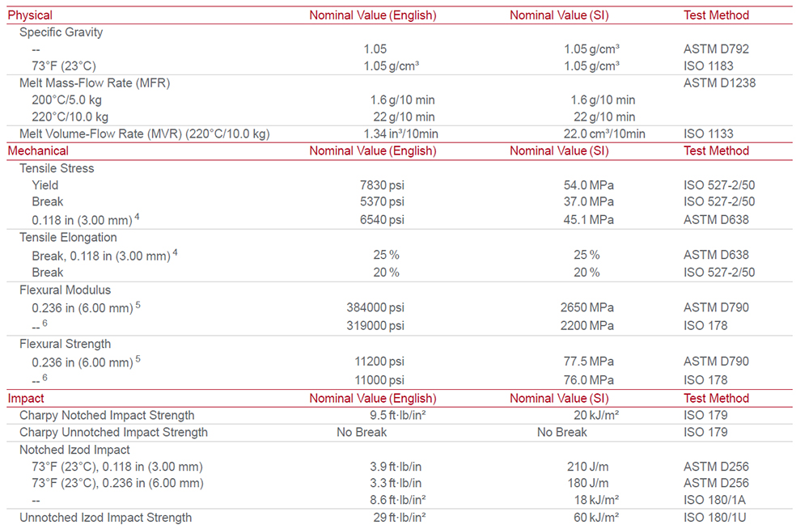The image size is (809, 529).
Task: Select the ASTM D1238 test method
Action: [719, 83]
